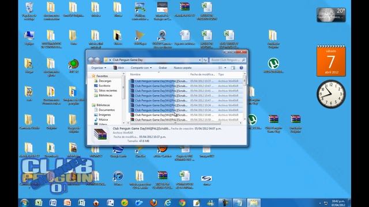
Task: Select the archive modified at 10:50
Action: tap(186, 120)
